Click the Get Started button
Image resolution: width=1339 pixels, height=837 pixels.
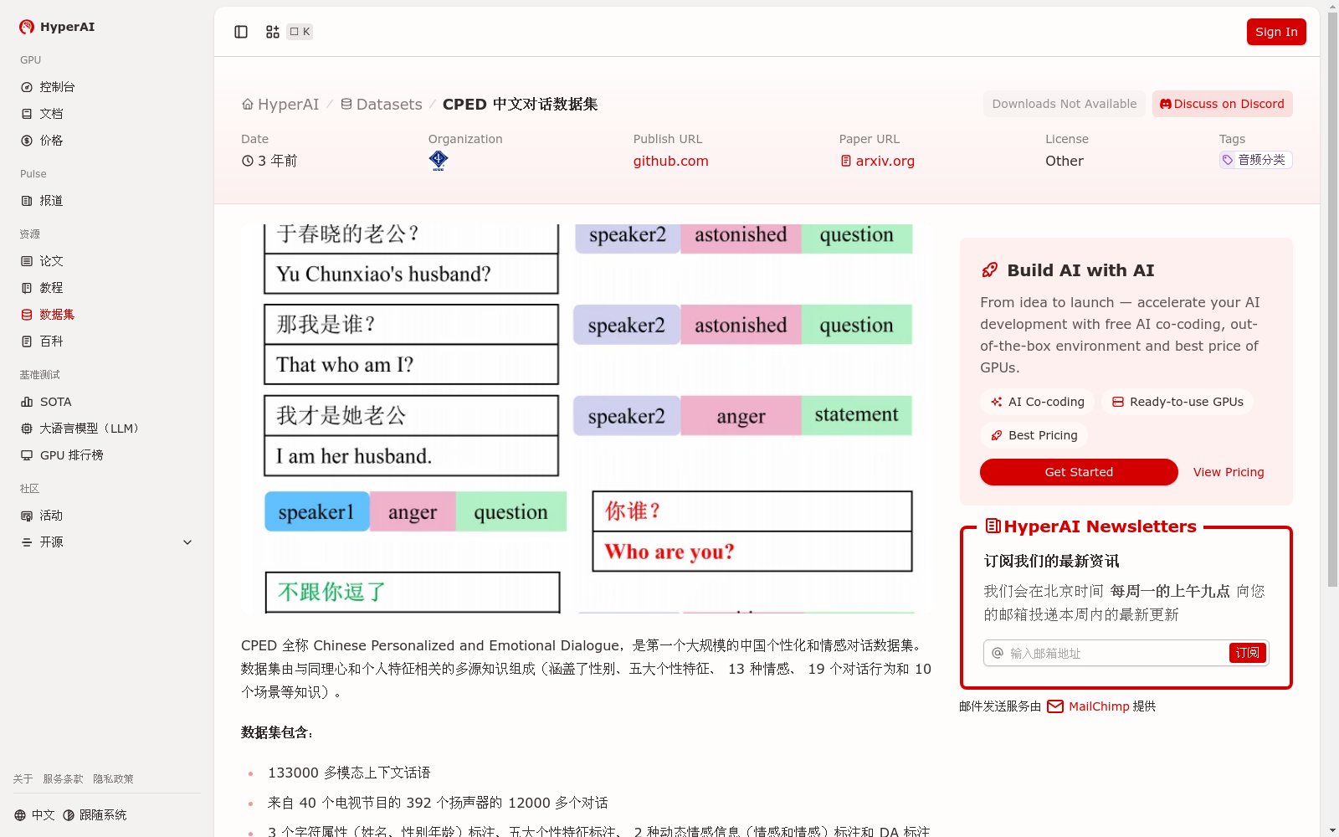pyautogui.click(x=1079, y=472)
